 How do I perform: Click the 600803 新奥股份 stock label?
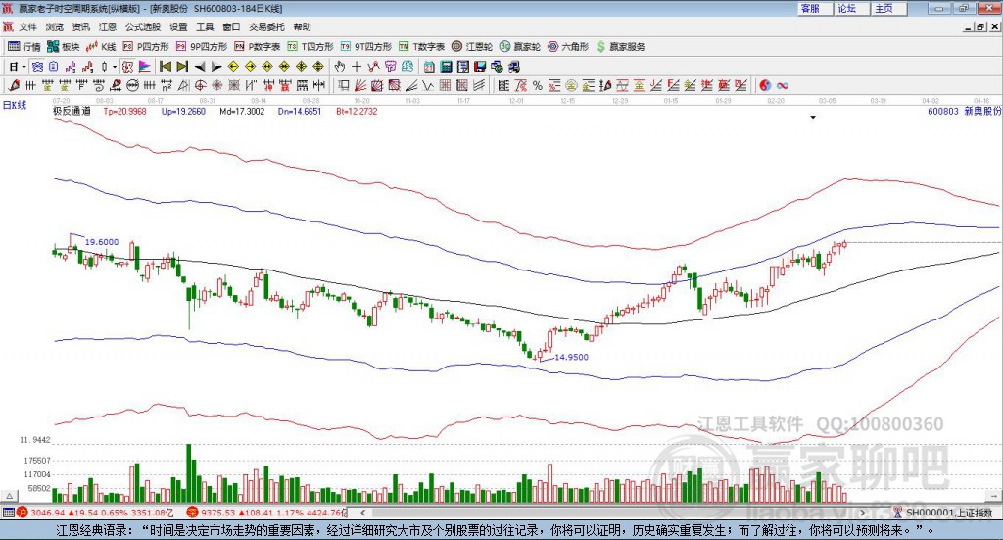(x=965, y=111)
